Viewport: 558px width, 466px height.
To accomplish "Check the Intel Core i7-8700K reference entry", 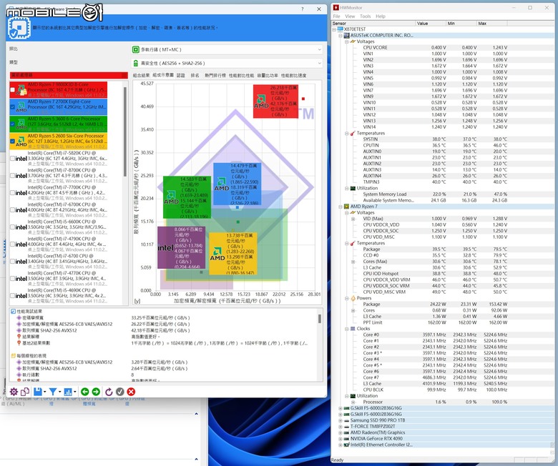I will point(13,176).
